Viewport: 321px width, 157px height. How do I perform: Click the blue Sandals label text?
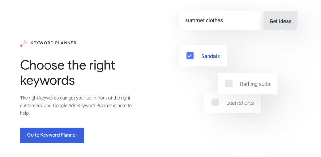tap(210, 56)
